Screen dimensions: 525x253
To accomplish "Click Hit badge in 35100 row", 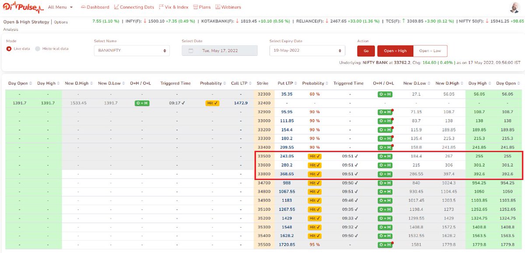I will (314, 209).
